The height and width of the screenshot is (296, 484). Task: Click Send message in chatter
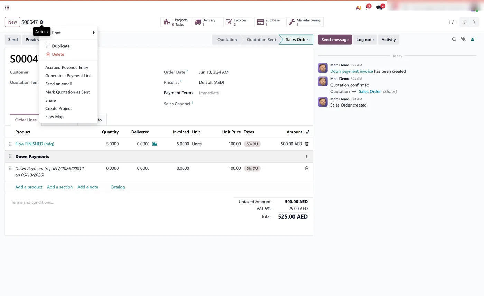tap(335, 39)
